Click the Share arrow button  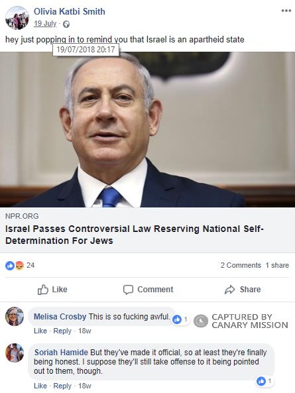pyautogui.click(x=243, y=290)
